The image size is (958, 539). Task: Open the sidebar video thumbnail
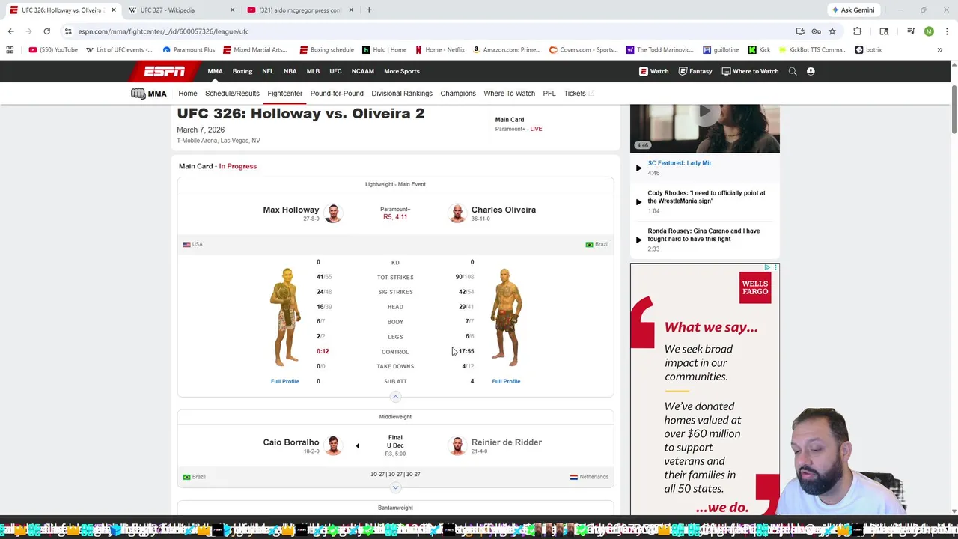(705, 129)
